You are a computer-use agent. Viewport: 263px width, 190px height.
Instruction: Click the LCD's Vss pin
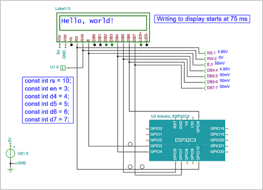[60, 38]
